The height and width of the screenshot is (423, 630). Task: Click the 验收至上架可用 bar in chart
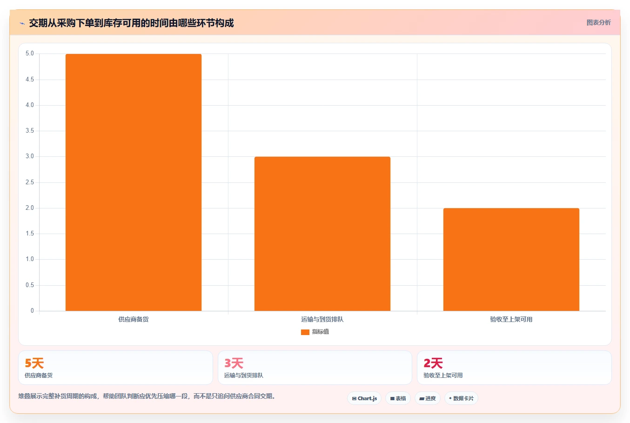(x=511, y=259)
